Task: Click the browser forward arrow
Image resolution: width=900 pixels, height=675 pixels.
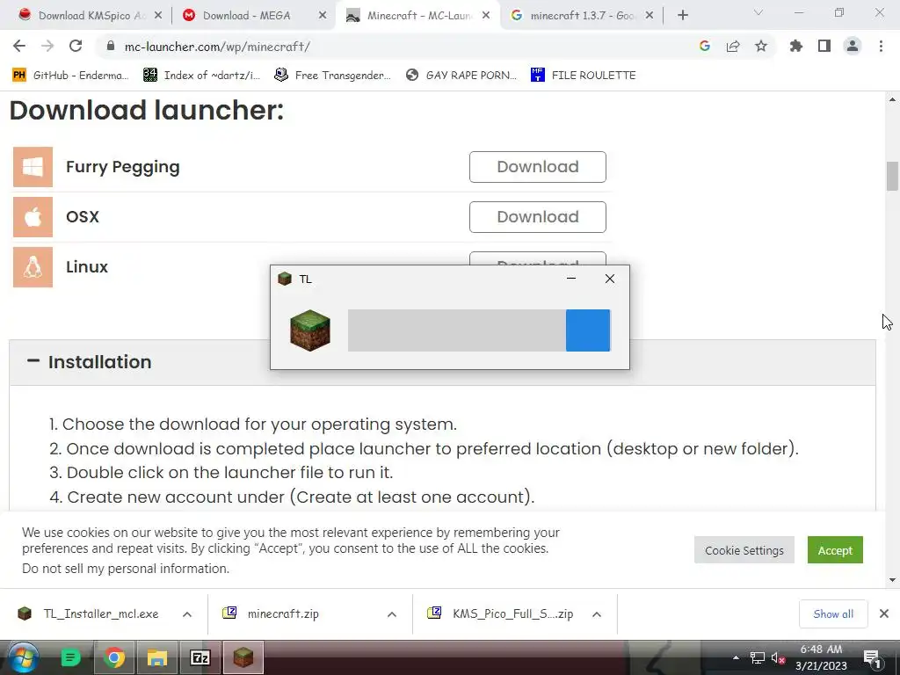Action: pyautogui.click(x=47, y=47)
